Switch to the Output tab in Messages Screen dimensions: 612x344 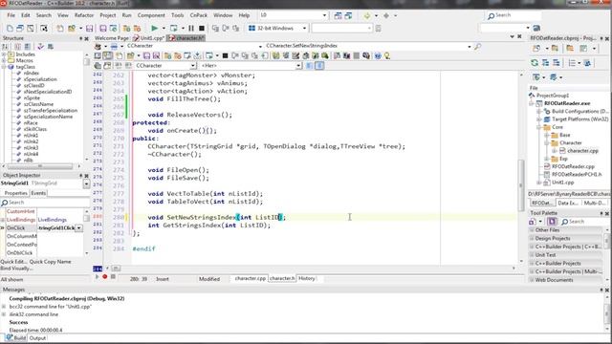[37, 338]
